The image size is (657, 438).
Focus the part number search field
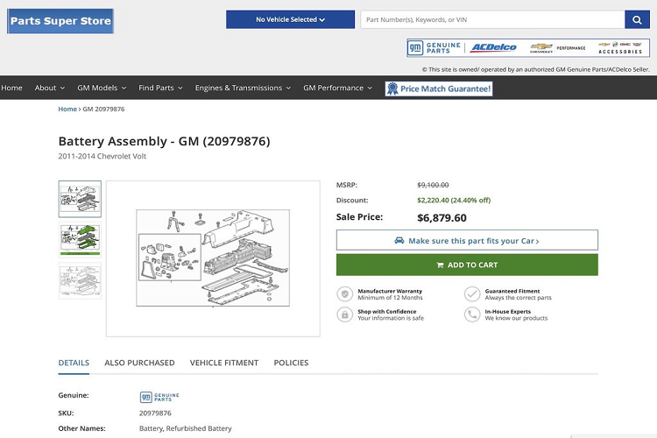click(x=492, y=19)
